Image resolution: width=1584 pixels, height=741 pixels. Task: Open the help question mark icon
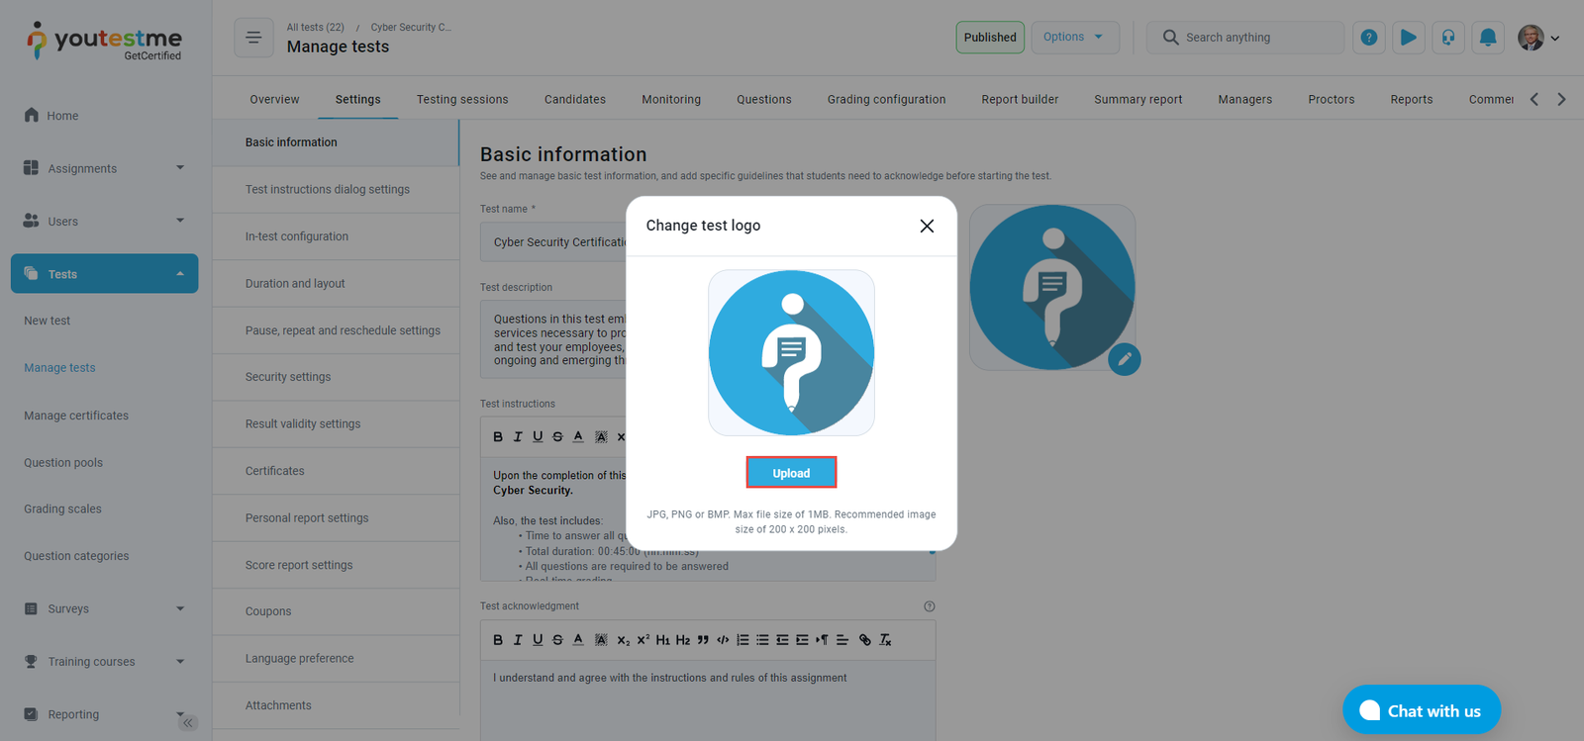pyautogui.click(x=1368, y=38)
